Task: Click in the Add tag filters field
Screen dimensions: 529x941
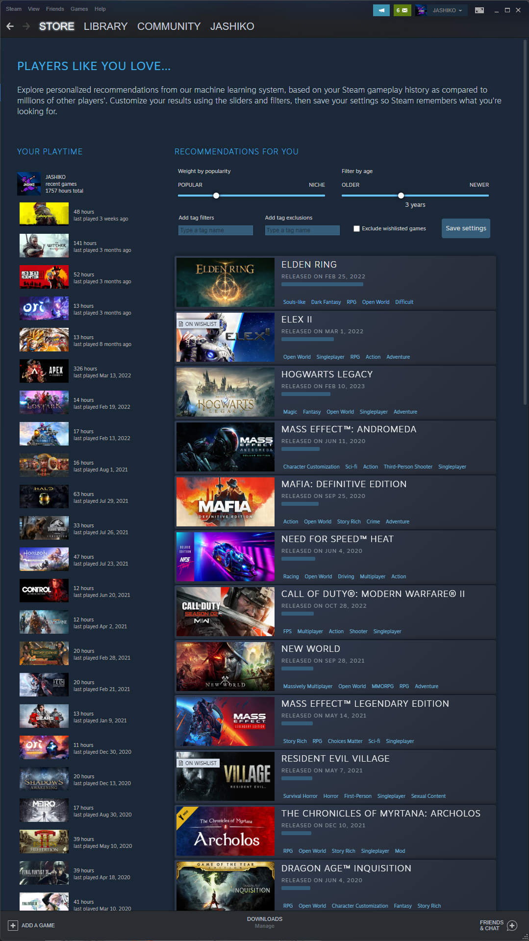Action: (216, 230)
